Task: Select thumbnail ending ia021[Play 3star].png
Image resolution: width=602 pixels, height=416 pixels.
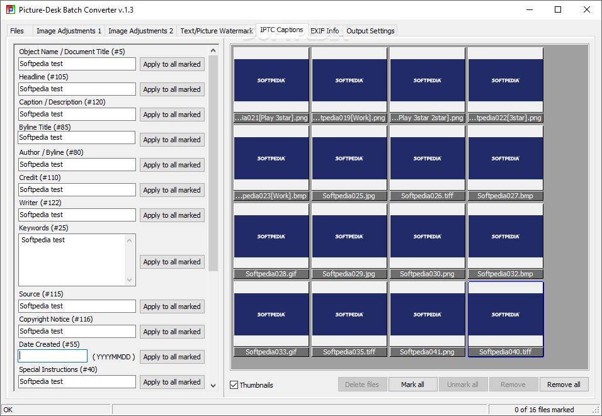Action: point(271,85)
